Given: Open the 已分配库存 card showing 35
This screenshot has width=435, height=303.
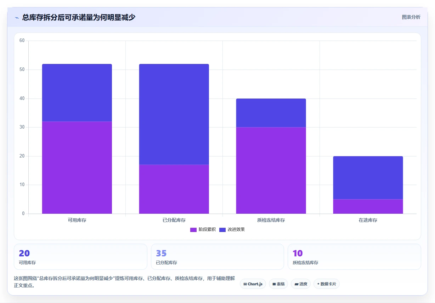Looking at the screenshot, I should (x=217, y=257).
